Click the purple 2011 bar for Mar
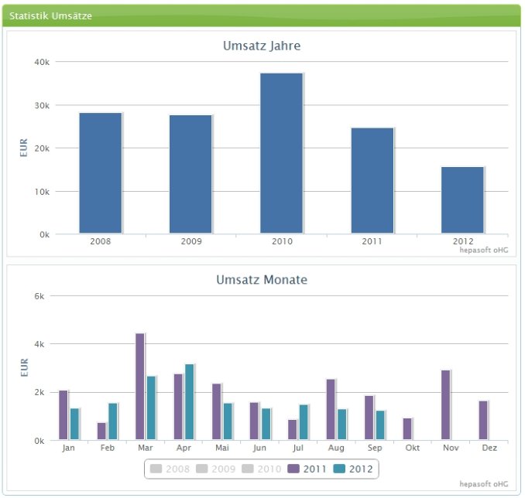 (140, 387)
